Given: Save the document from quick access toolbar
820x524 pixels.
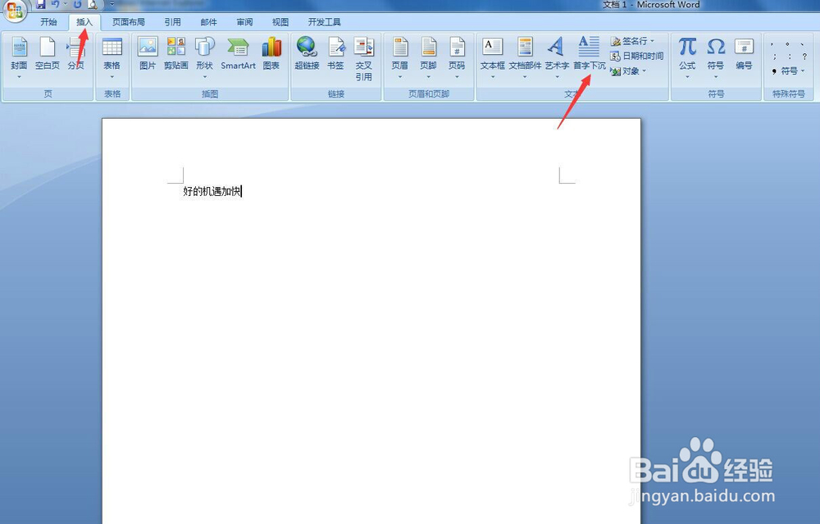Looking at the screenshot, I should tap(39, 5).
